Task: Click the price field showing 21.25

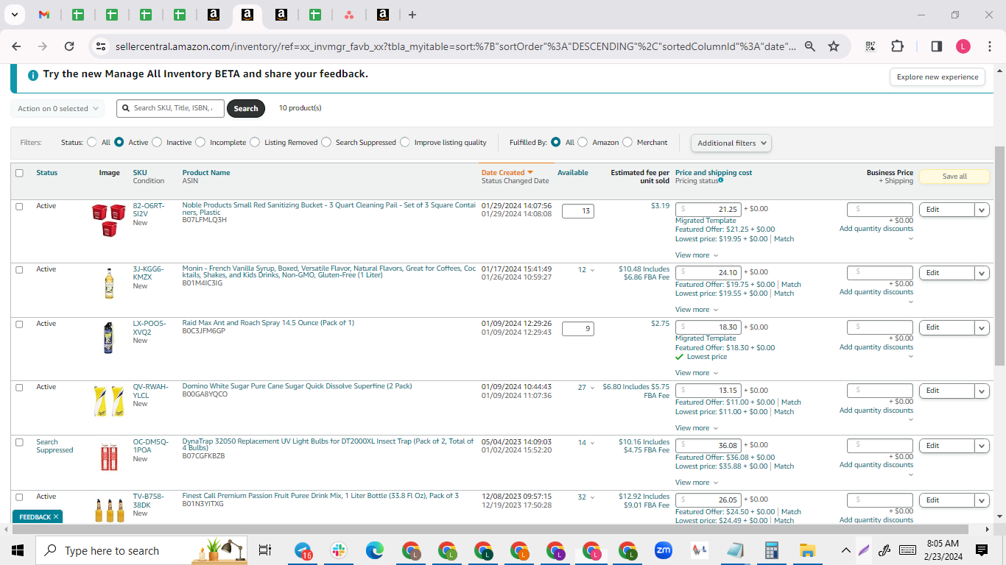Action: pos(708,210)
